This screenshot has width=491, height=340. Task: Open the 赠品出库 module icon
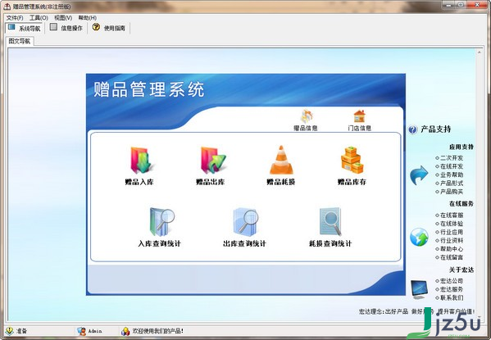(212, 161)
